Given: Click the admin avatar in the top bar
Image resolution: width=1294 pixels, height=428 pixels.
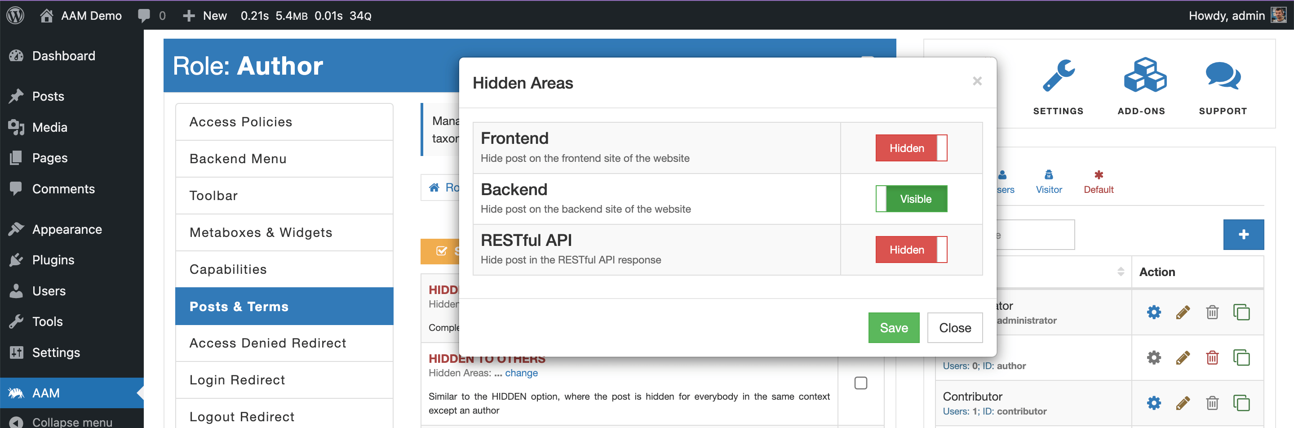Looking at the screenshot, I should coord(1278,15).
